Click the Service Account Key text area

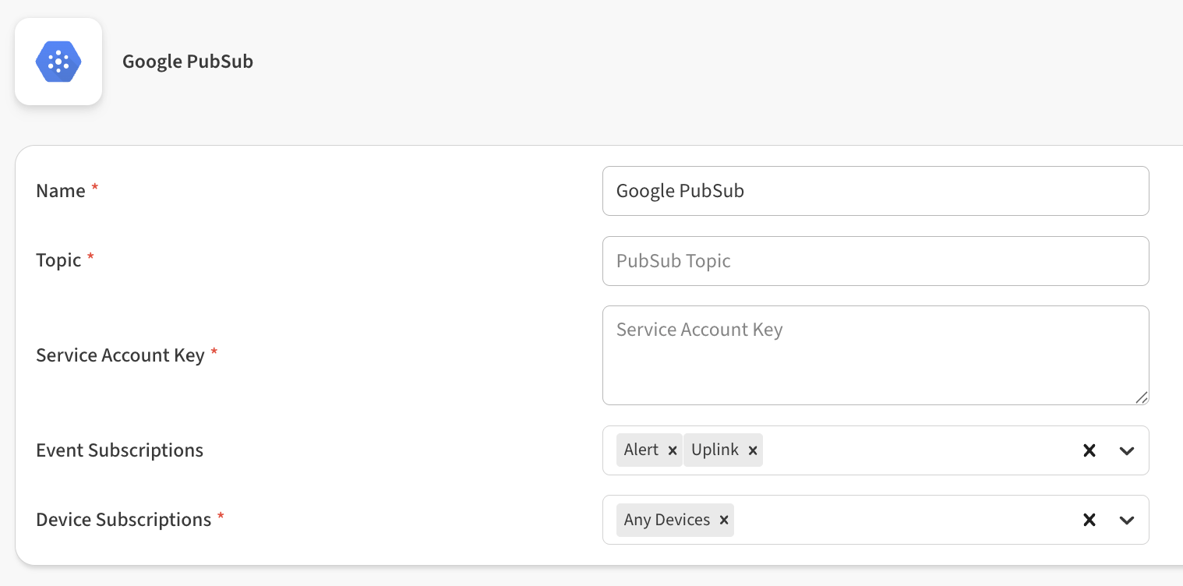875,355
